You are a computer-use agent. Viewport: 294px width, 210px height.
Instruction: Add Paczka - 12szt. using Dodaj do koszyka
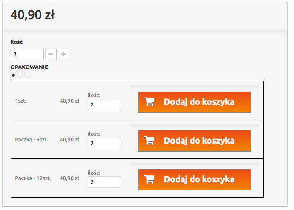coord(194,179)
